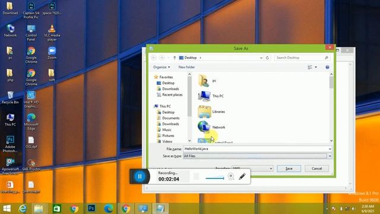
Task: Select Libraries in the file list
Action: tap(211, 112)
